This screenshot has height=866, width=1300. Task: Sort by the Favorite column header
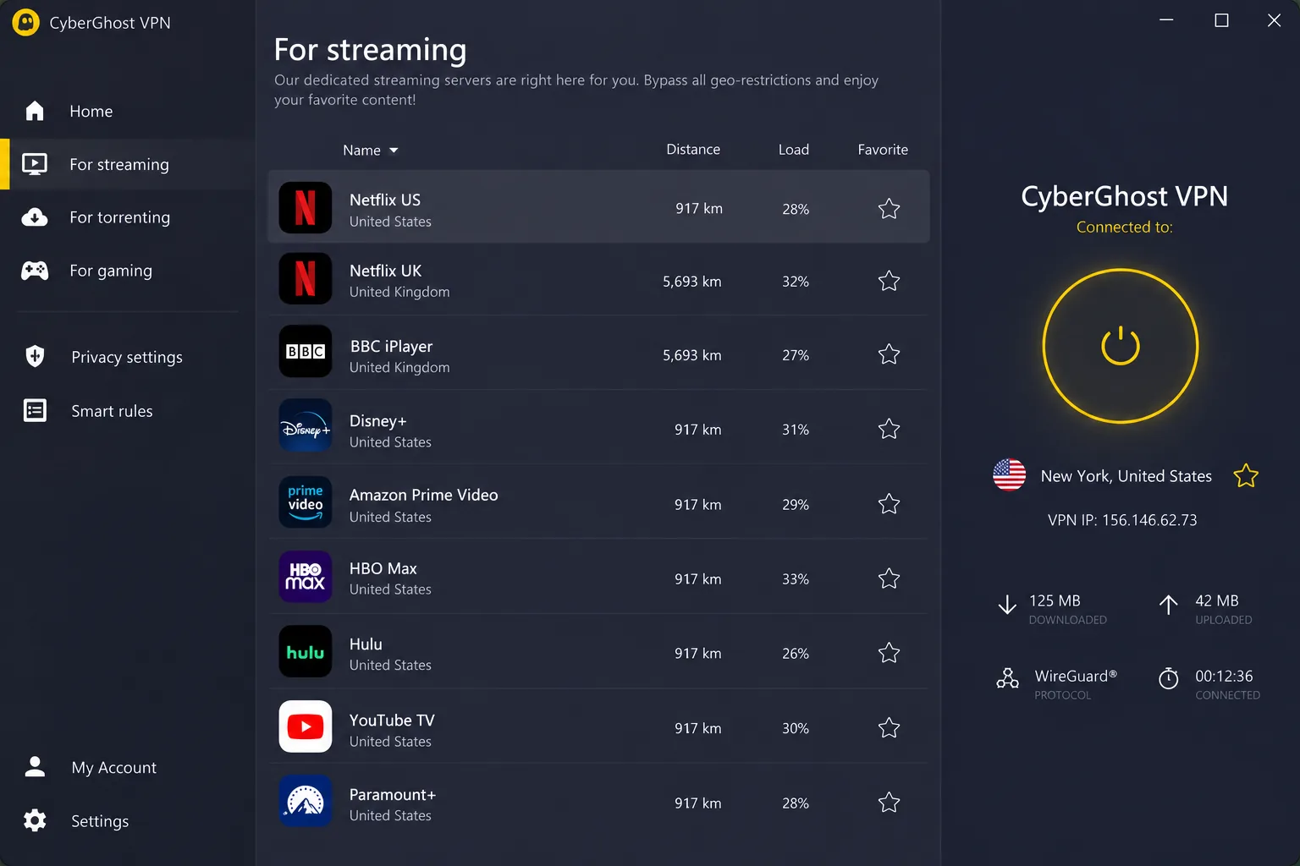tap(883, 150)
